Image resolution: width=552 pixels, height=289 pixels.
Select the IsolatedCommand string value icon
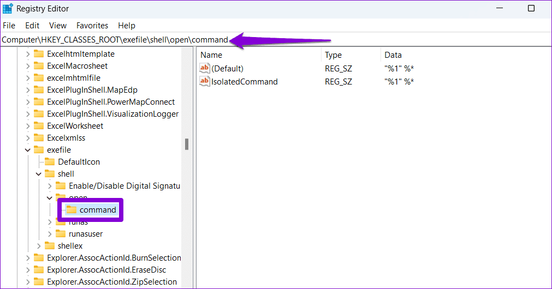click(205, 81)
